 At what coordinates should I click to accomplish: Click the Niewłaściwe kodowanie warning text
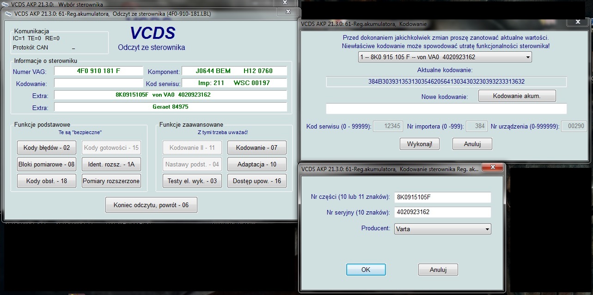point(446,46)
